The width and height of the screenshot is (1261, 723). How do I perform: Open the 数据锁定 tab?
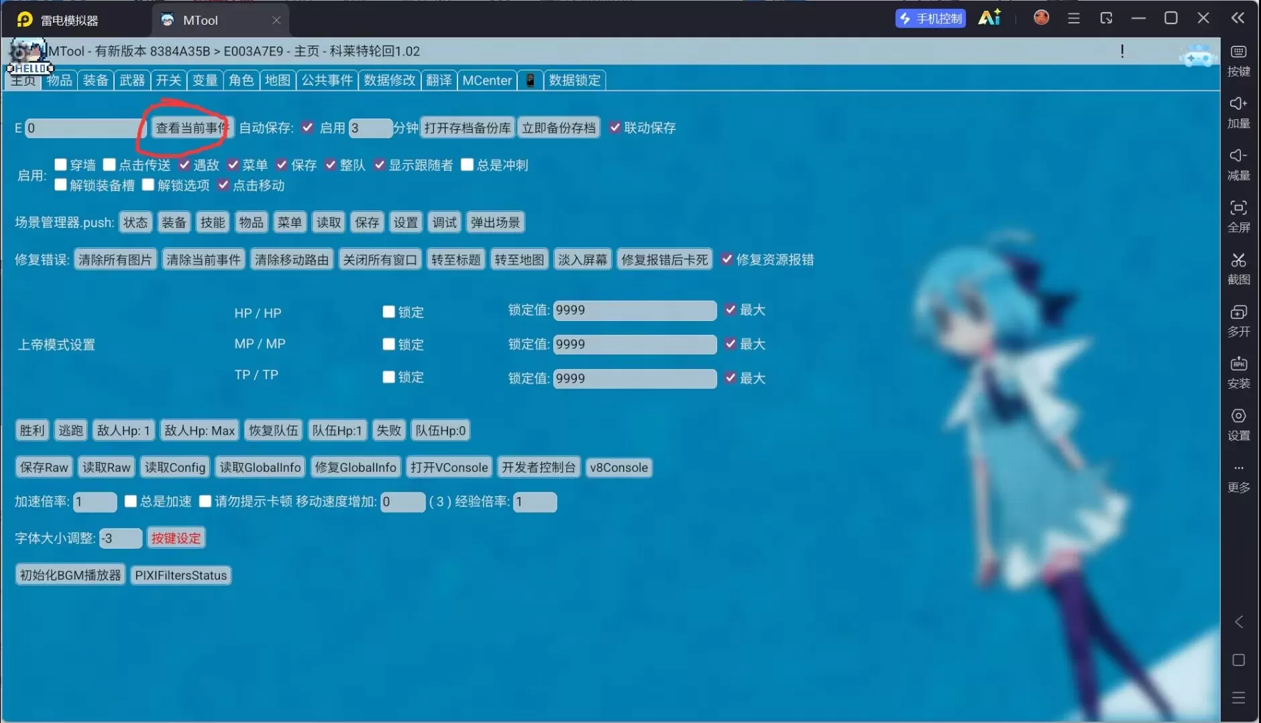(x=575, y=80)
